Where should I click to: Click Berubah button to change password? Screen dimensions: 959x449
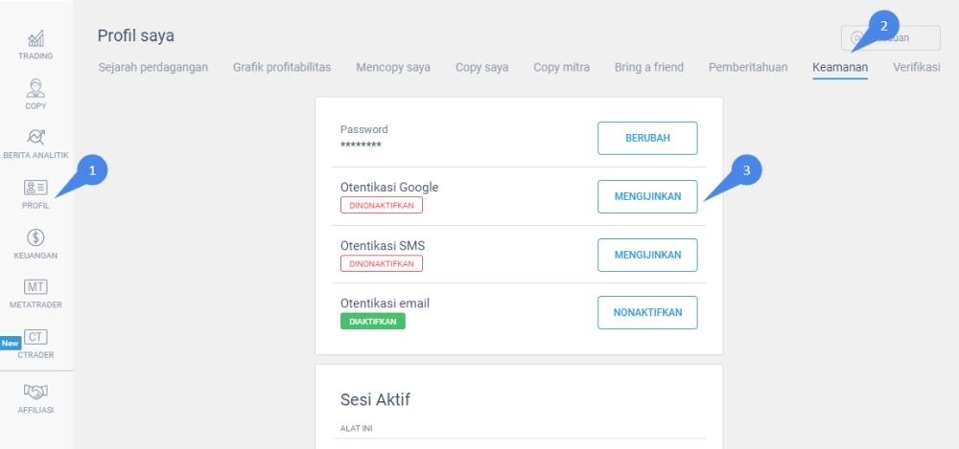point(647,138)
